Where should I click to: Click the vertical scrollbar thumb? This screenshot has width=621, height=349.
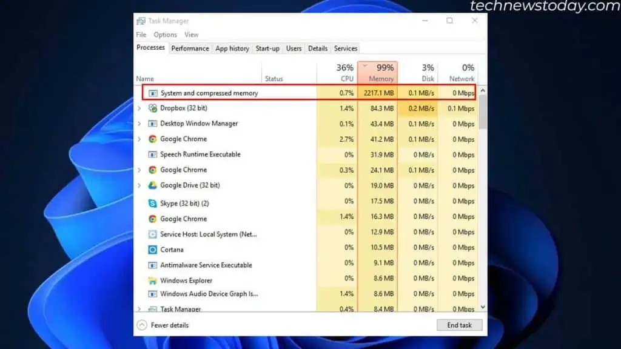coord(483,112)
